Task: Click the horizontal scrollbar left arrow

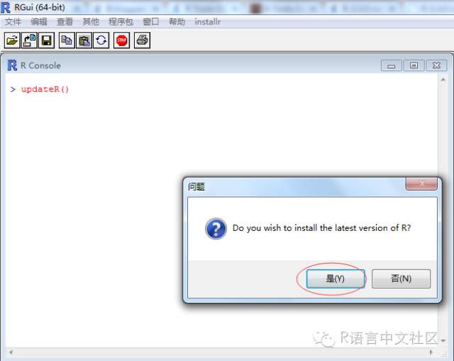Action: [x=11, y=352]
